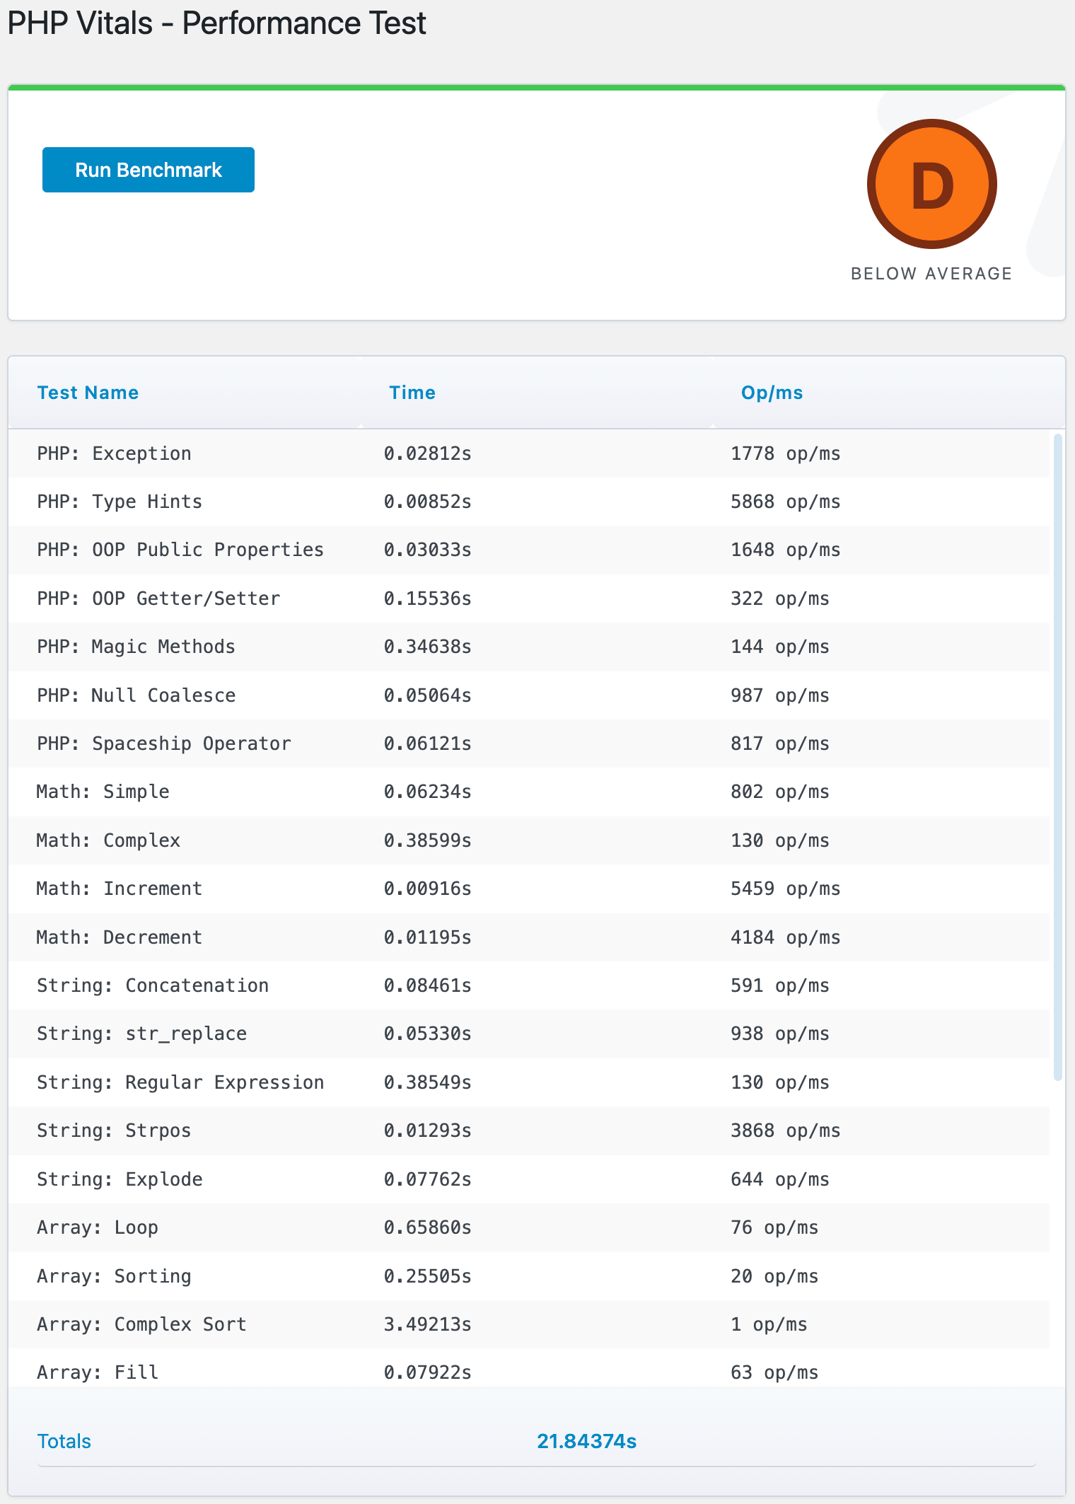Click the Run Benchmark button
This screenshot has height=1504, width=1075.
149,170
